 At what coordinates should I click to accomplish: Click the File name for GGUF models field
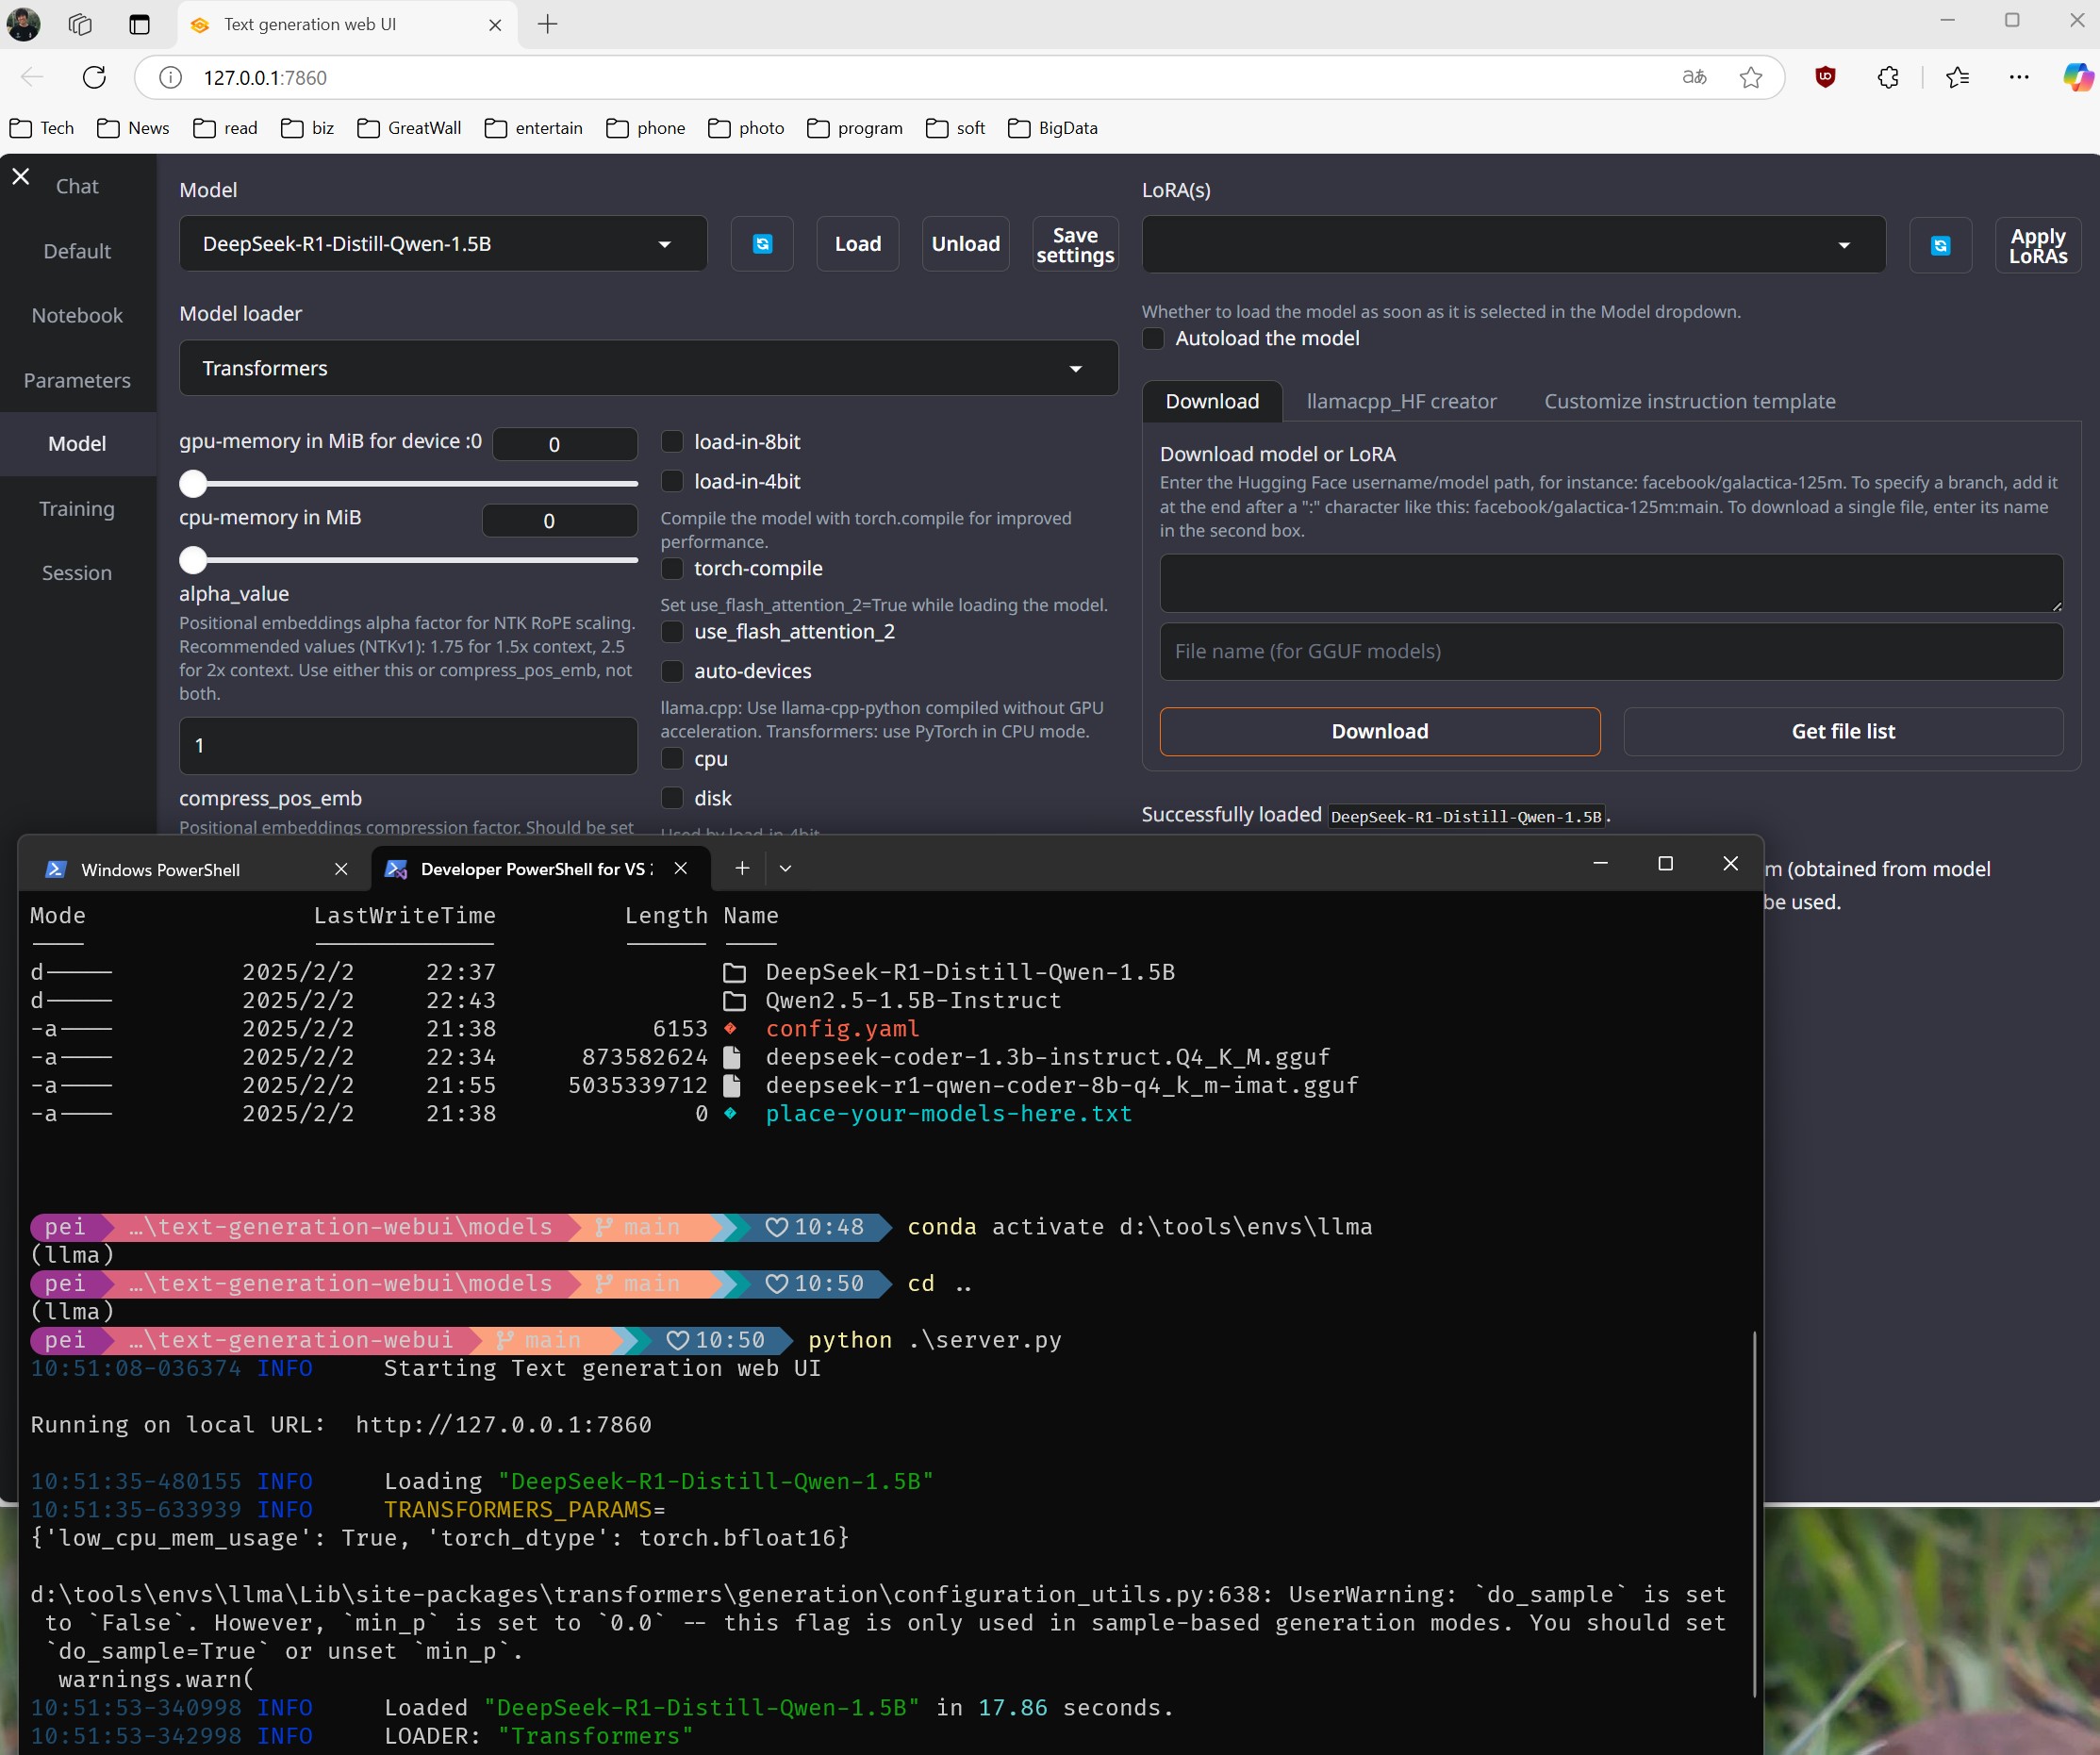click(1611, 651)
